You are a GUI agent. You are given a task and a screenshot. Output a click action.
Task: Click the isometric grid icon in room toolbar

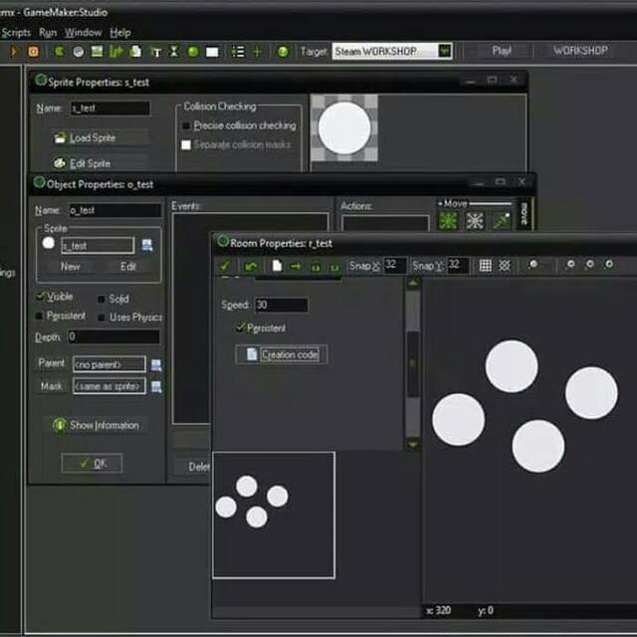(505, 266)
